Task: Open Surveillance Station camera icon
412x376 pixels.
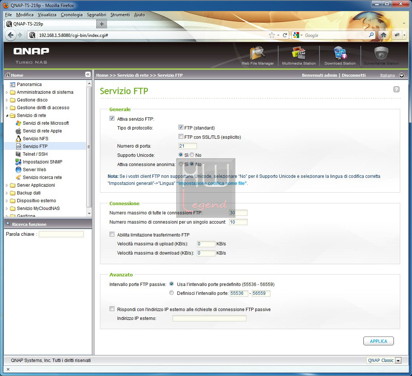Action: click(x=381, y=53)
